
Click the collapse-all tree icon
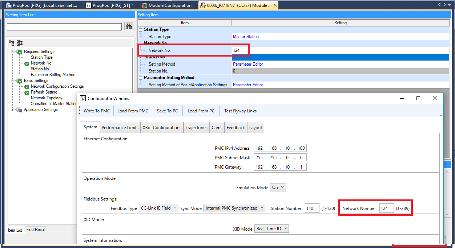tap(20, 43)
